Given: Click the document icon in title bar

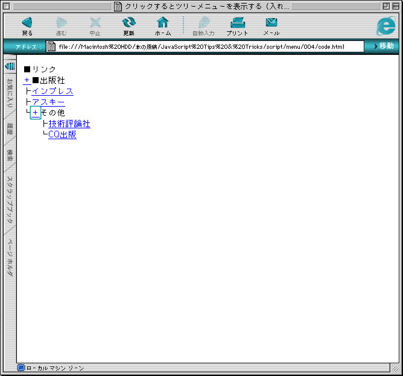Looking at the screenshot, I should tap(118, 6).
